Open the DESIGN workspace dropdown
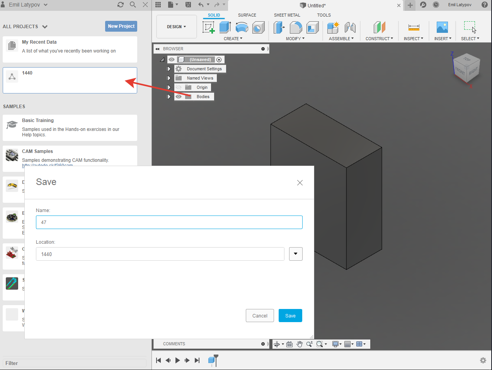Viewport: 492px width, 370px height. click(x=177, y=27)
